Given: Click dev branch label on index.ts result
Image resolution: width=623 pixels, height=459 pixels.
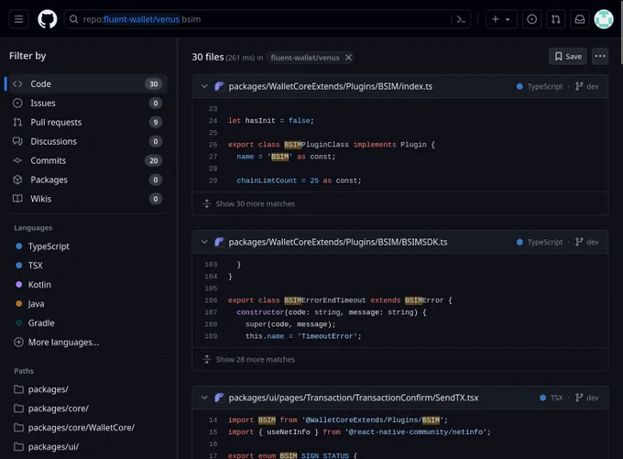Looking at the screenshot, I should click(x=587, y=86).
